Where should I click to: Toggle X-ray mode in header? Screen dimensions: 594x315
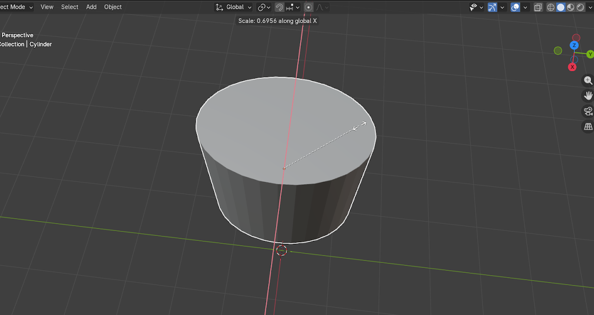[538, 7]
